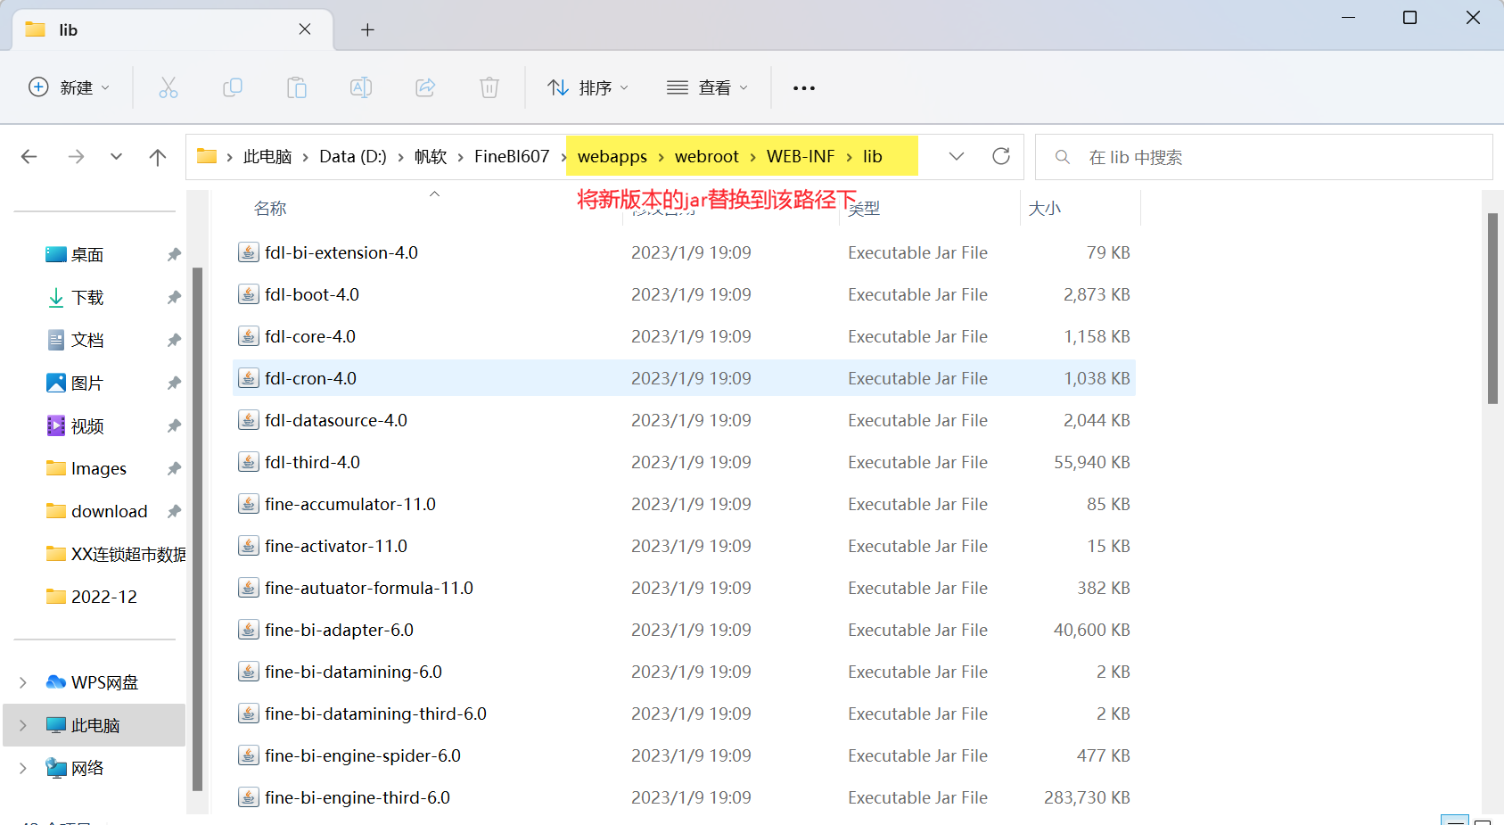Image resolution: width=1504 pixels, height=825 pixels.
Task: Open the three-dot See more menu
Action: coord(804,87)
